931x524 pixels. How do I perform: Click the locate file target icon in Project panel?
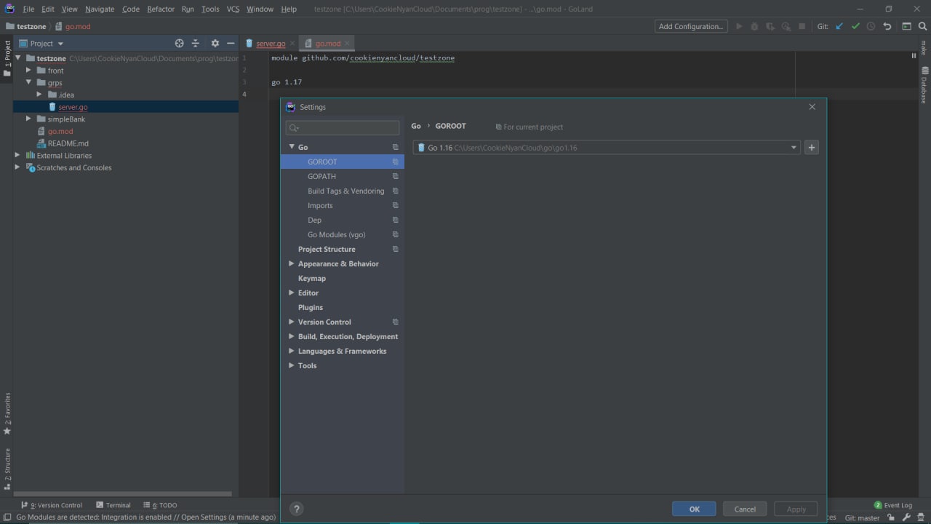180,44
